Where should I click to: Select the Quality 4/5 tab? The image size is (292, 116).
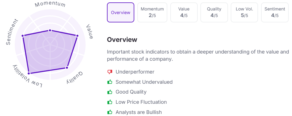click(214, 13)
